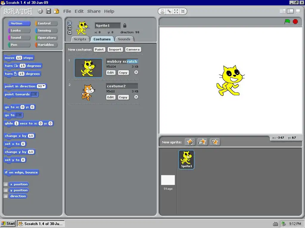This screenshot has width=305, height=228.
Task: Open the File menu
Action: [67, 11]
